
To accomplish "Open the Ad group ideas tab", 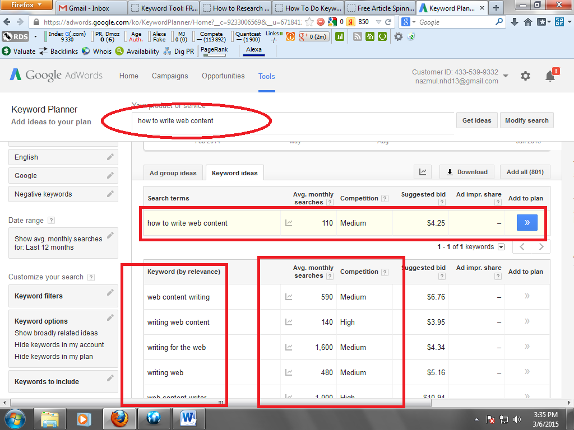I will pos(173,173).
